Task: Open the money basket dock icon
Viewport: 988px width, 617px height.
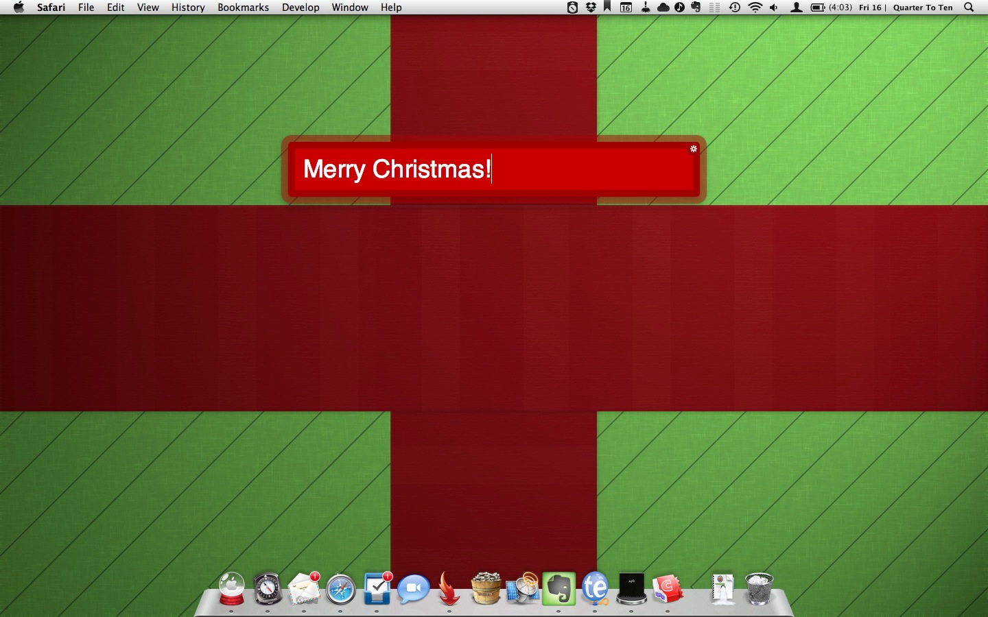Action: click(x=486, y=589)
